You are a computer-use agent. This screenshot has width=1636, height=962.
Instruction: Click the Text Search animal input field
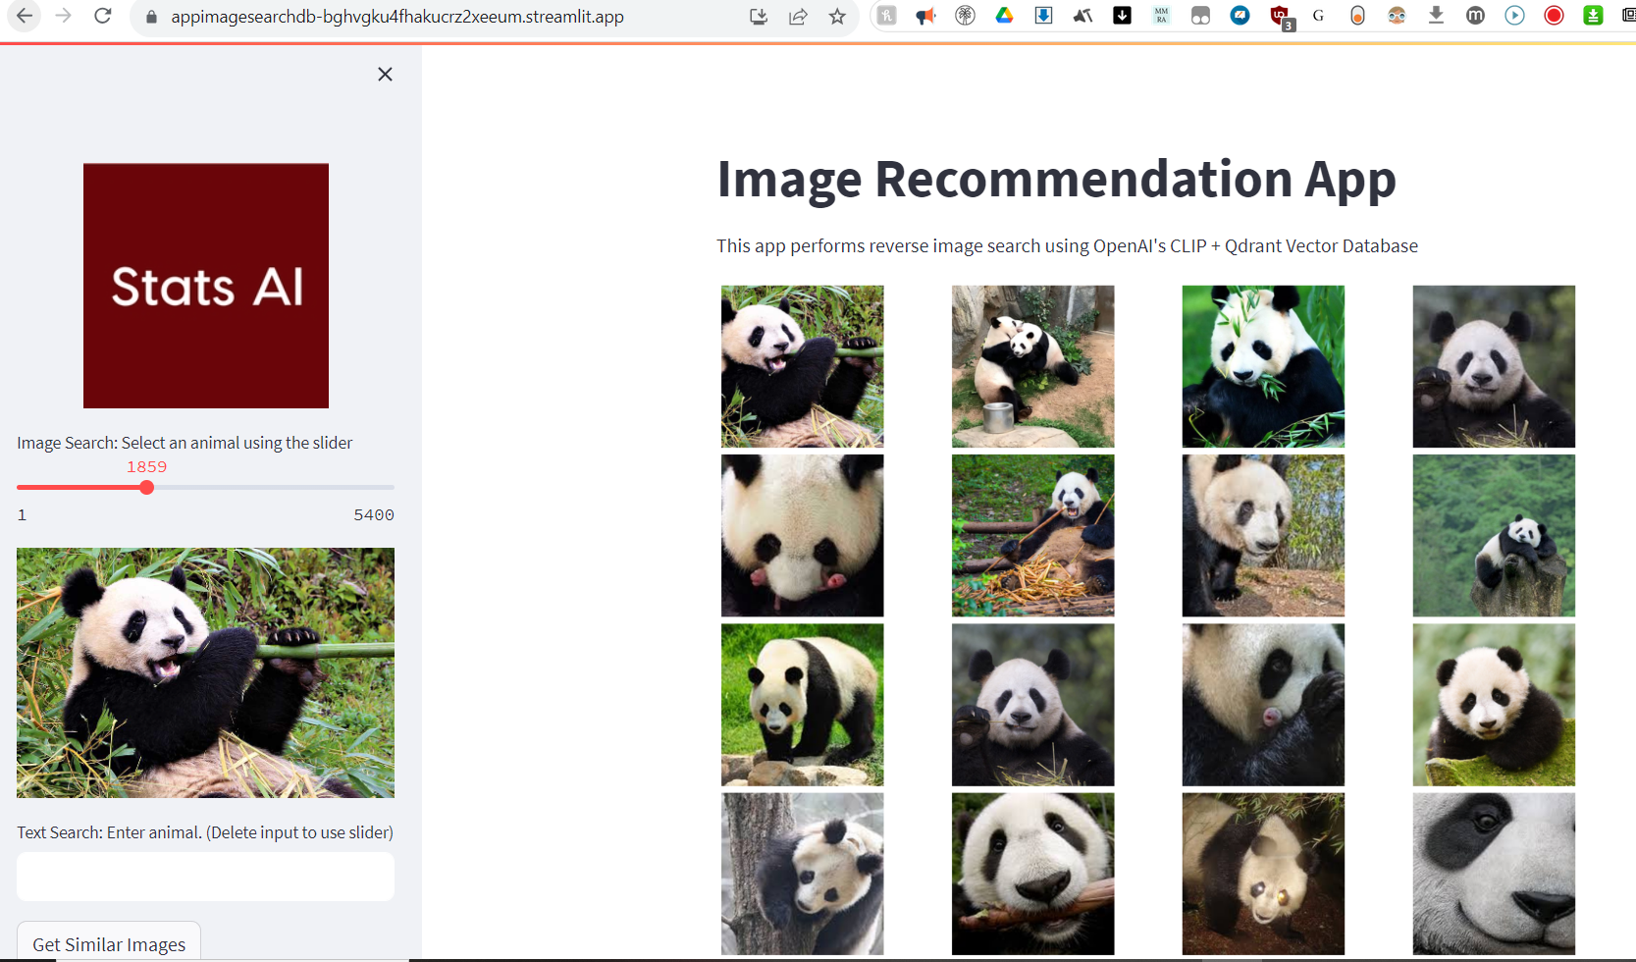tap(205, 876)
